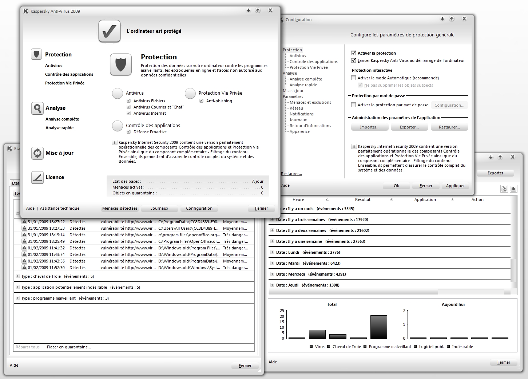
Task: Click Placer en quarantaine... link
Action: coord(69,347)
